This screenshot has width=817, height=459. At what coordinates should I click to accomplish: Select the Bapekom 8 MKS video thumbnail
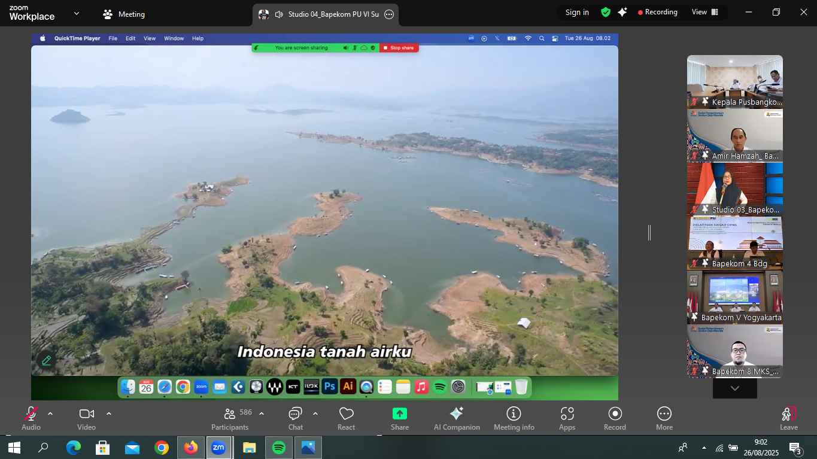(735, 351)
